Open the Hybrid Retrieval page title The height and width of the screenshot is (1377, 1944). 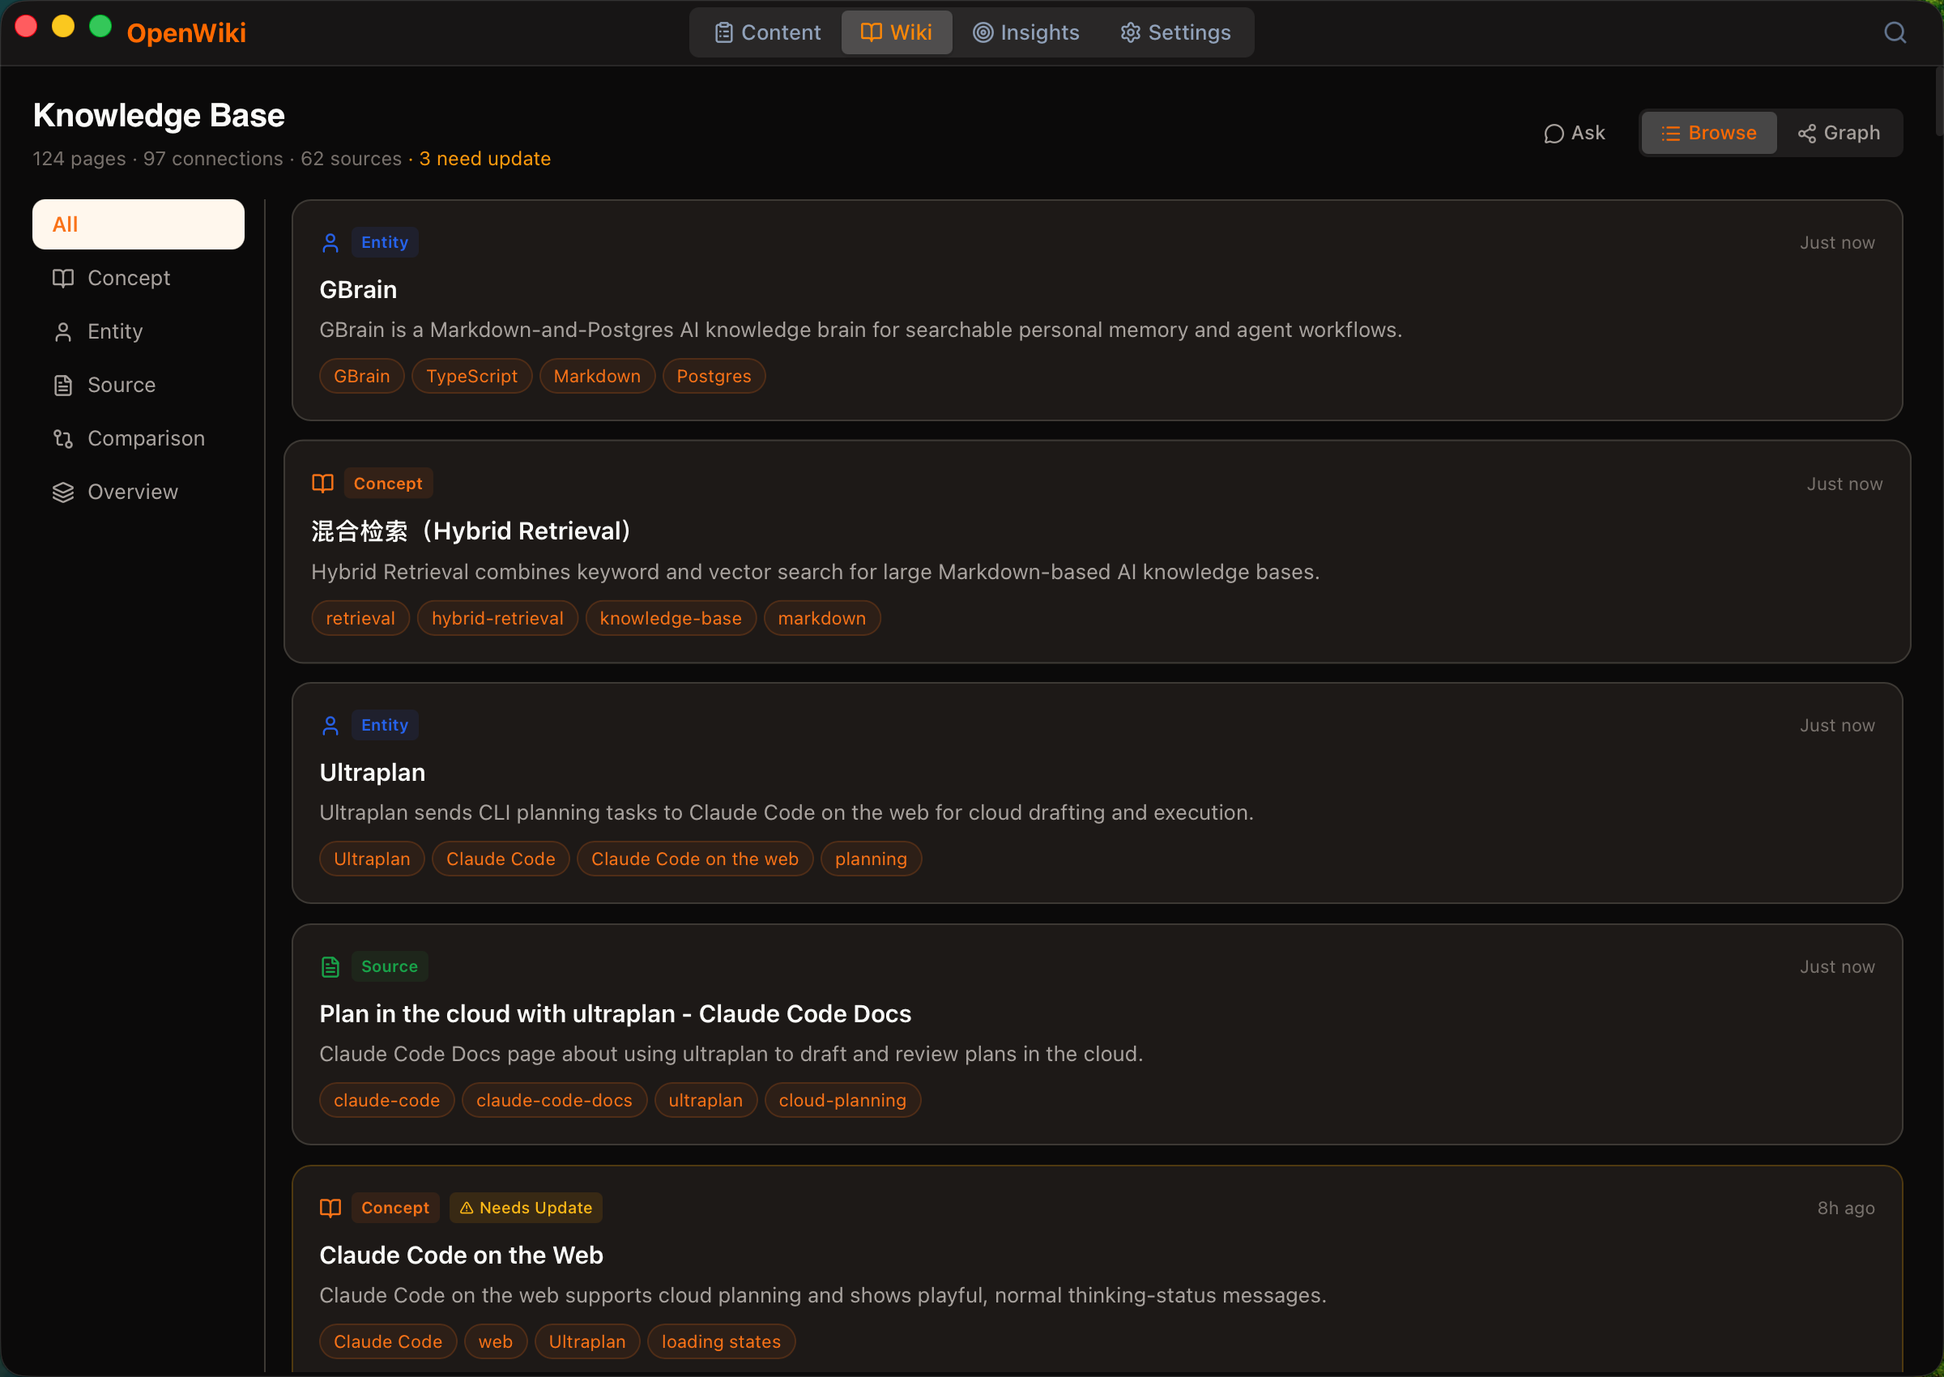click(471, 531)
